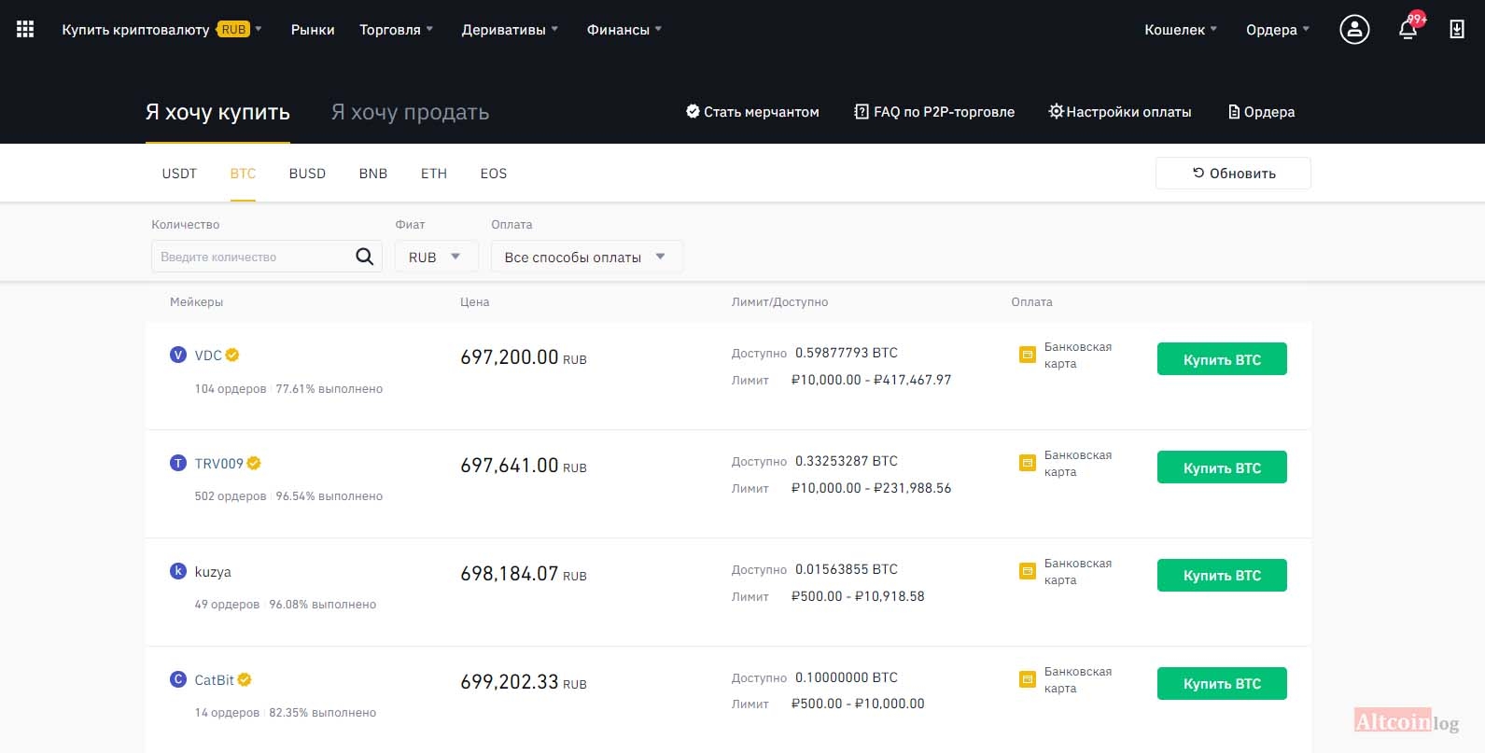Click the CatBit maker avatar icon
Viewport: 1485px width, 753px height.
pos(177,679)
